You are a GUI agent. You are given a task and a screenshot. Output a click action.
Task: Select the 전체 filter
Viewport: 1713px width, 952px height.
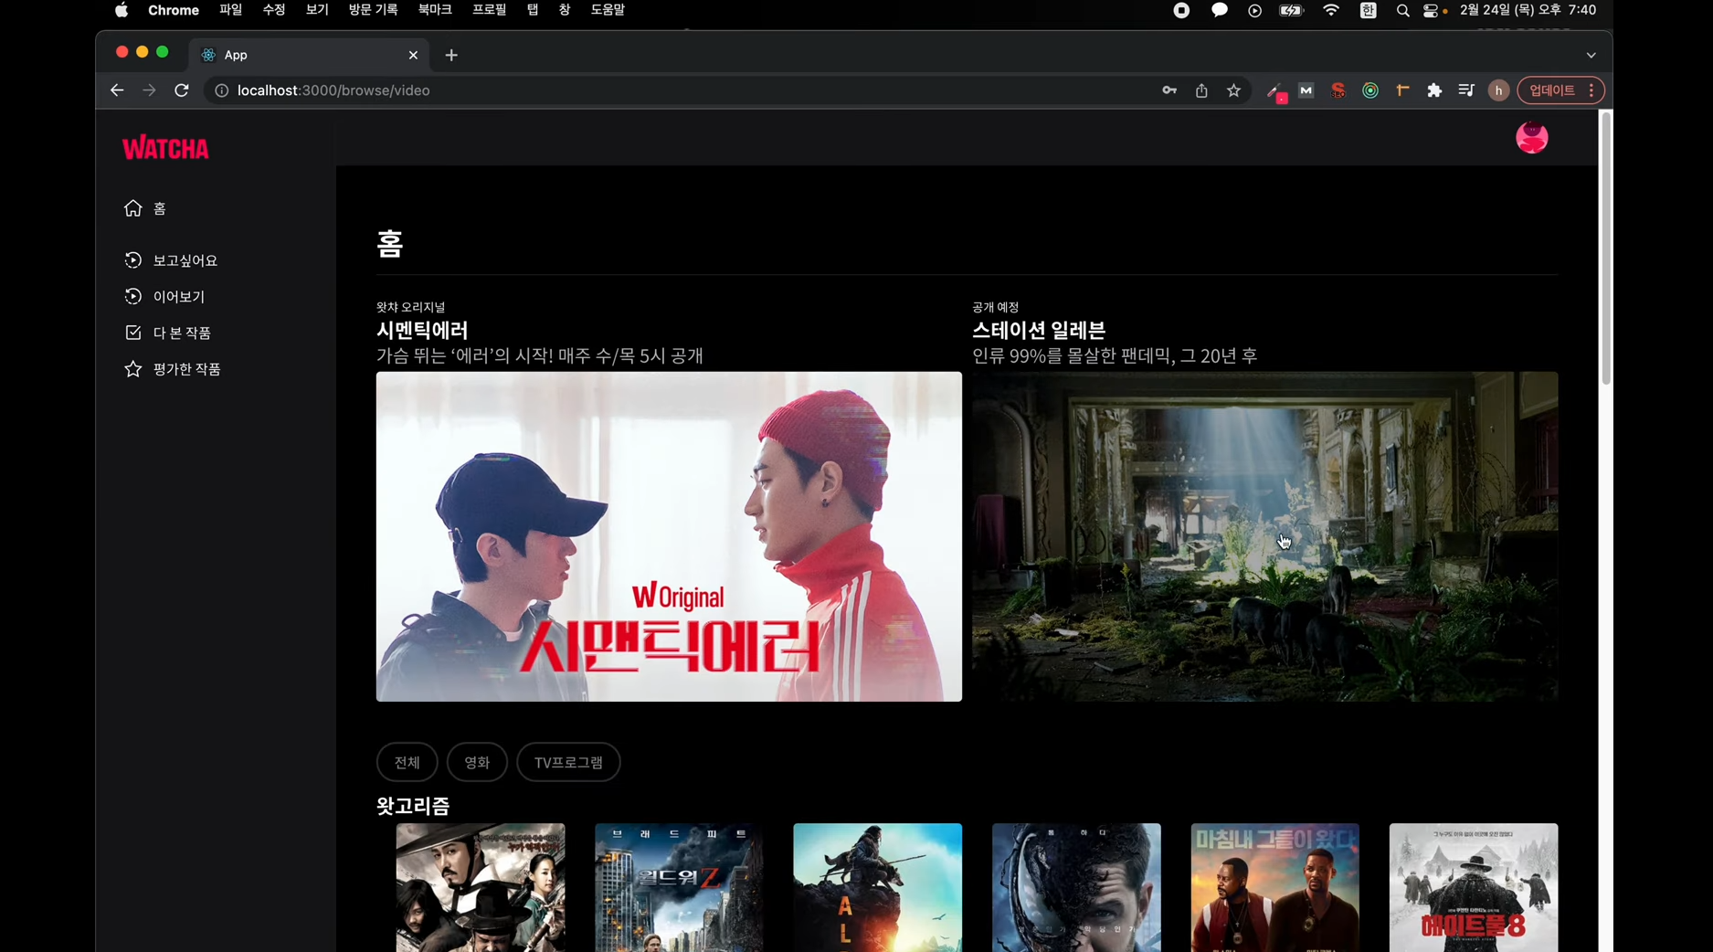[407, 762]
